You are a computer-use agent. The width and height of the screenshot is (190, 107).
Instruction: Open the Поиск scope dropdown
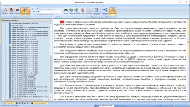(x=62, y=9)
